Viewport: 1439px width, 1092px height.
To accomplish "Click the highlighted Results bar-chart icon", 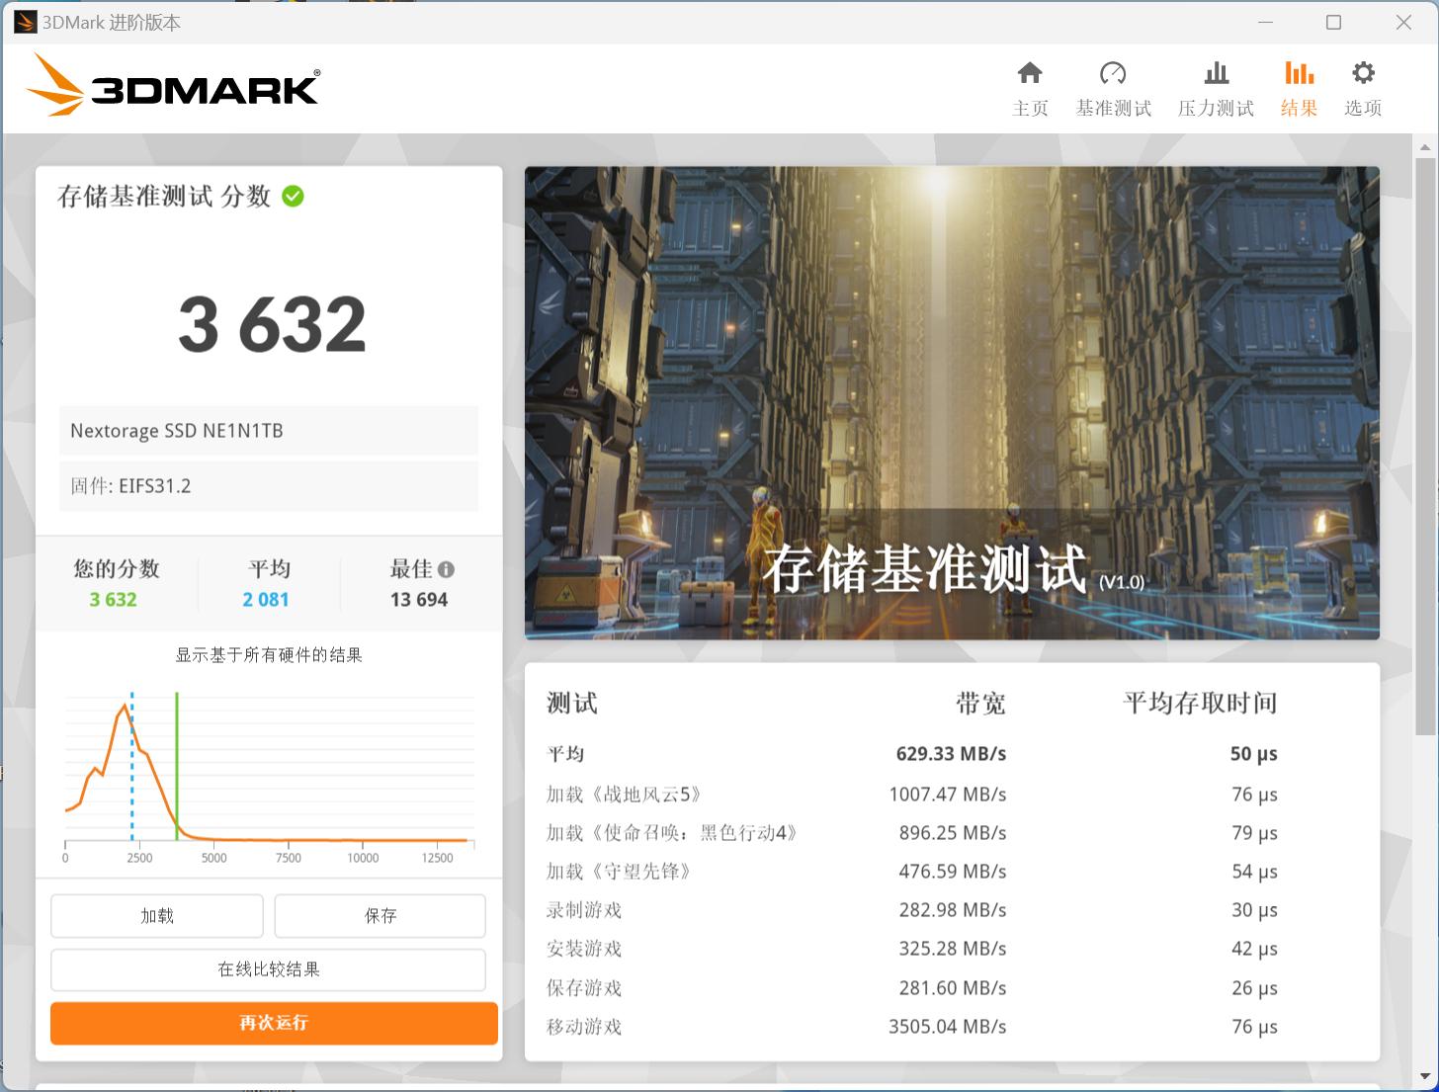I will click(1298, 72).
